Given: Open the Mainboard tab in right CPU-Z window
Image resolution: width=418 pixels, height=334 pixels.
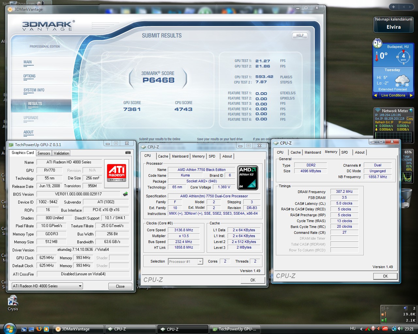Looking at the screenshot, I should pyautogui.click(x=313, y=152).
